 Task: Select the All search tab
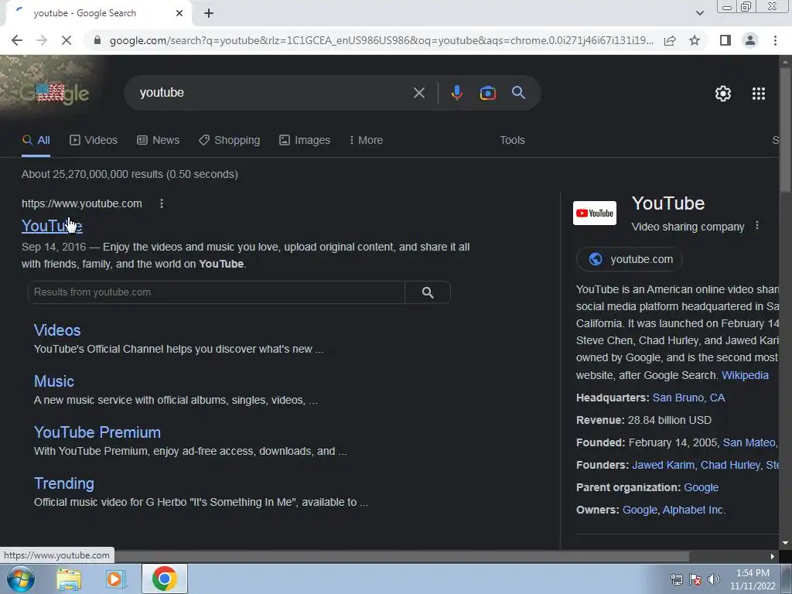tap(36, 141)
